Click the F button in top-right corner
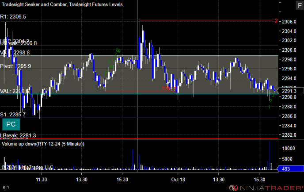This screenshot has height=192, width=304. 300,5
